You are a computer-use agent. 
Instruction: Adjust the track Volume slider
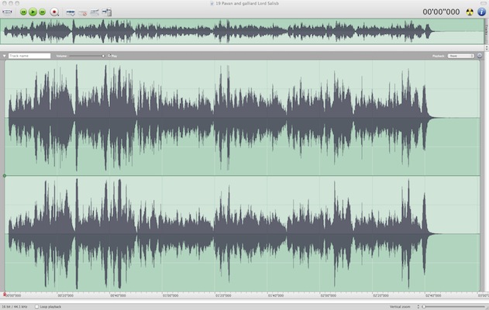pos(87,56)
